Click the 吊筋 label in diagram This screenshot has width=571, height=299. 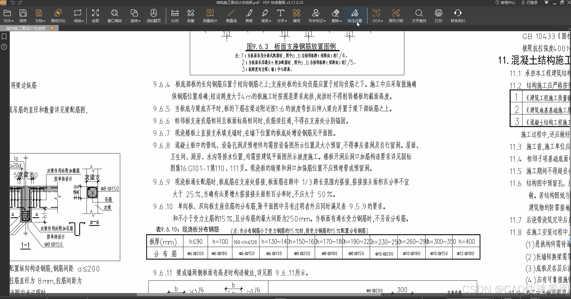(x=108, y=199)
